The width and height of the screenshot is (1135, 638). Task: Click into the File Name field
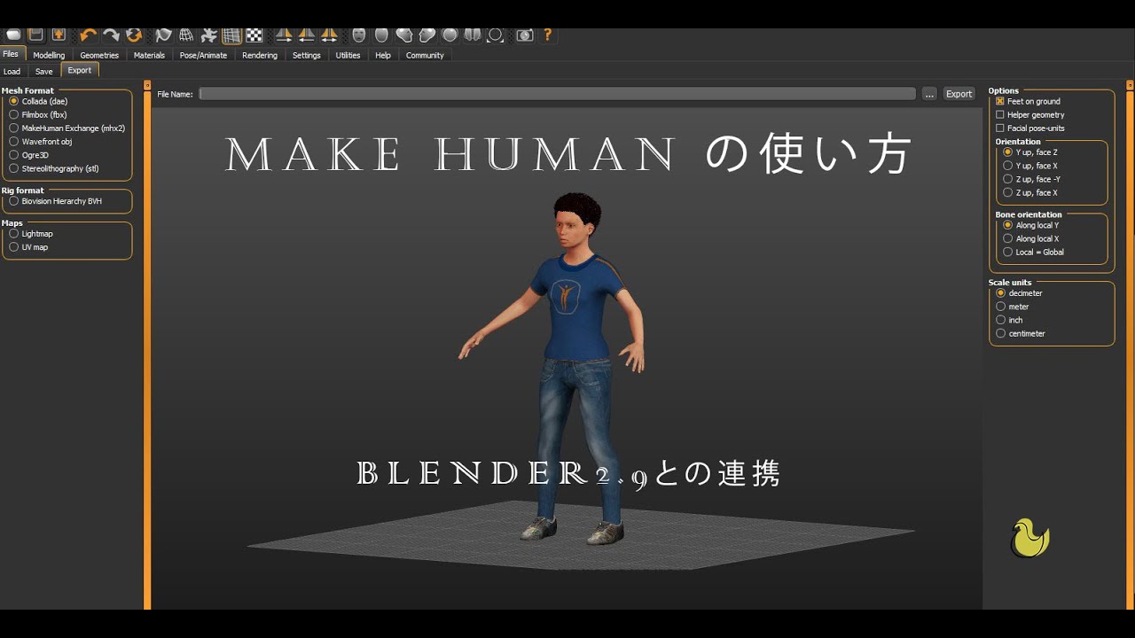tap(558, 93)
